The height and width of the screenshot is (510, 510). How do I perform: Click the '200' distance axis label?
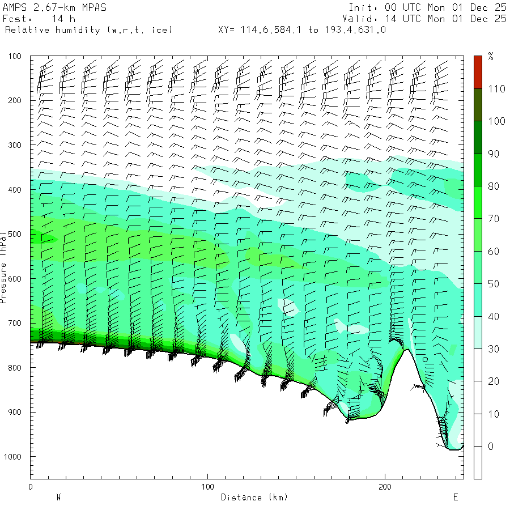pos(385,487)
